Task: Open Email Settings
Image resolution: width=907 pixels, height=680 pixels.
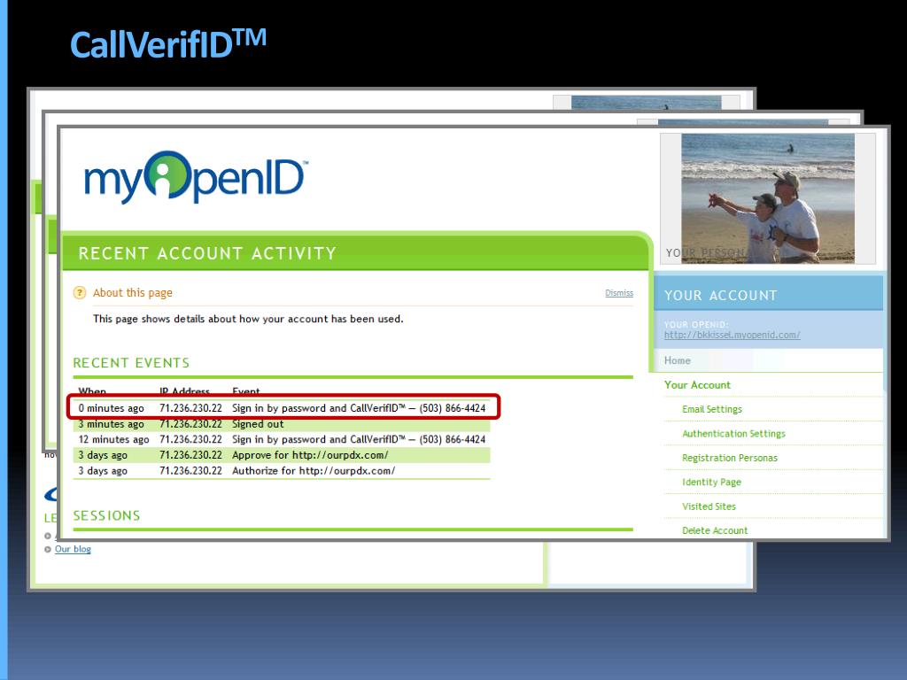Action: [x=711, y=409]
